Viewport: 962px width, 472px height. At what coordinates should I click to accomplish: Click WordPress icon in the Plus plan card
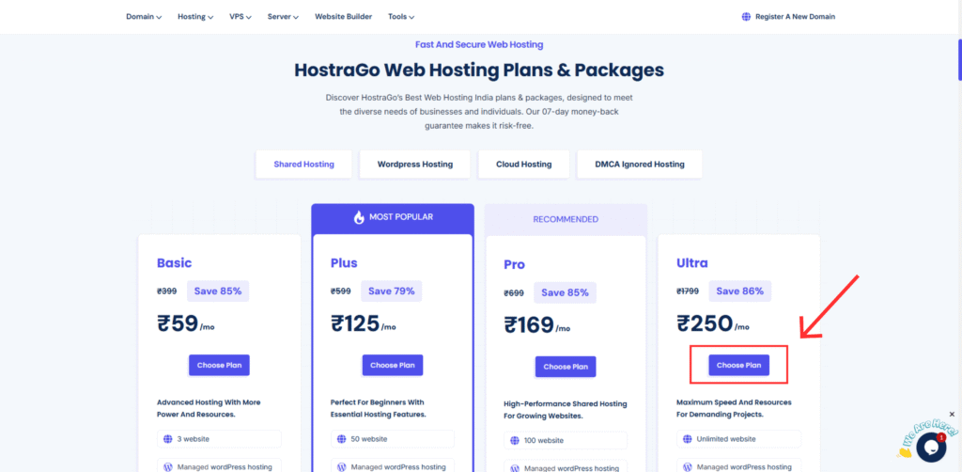coord(342,467)
